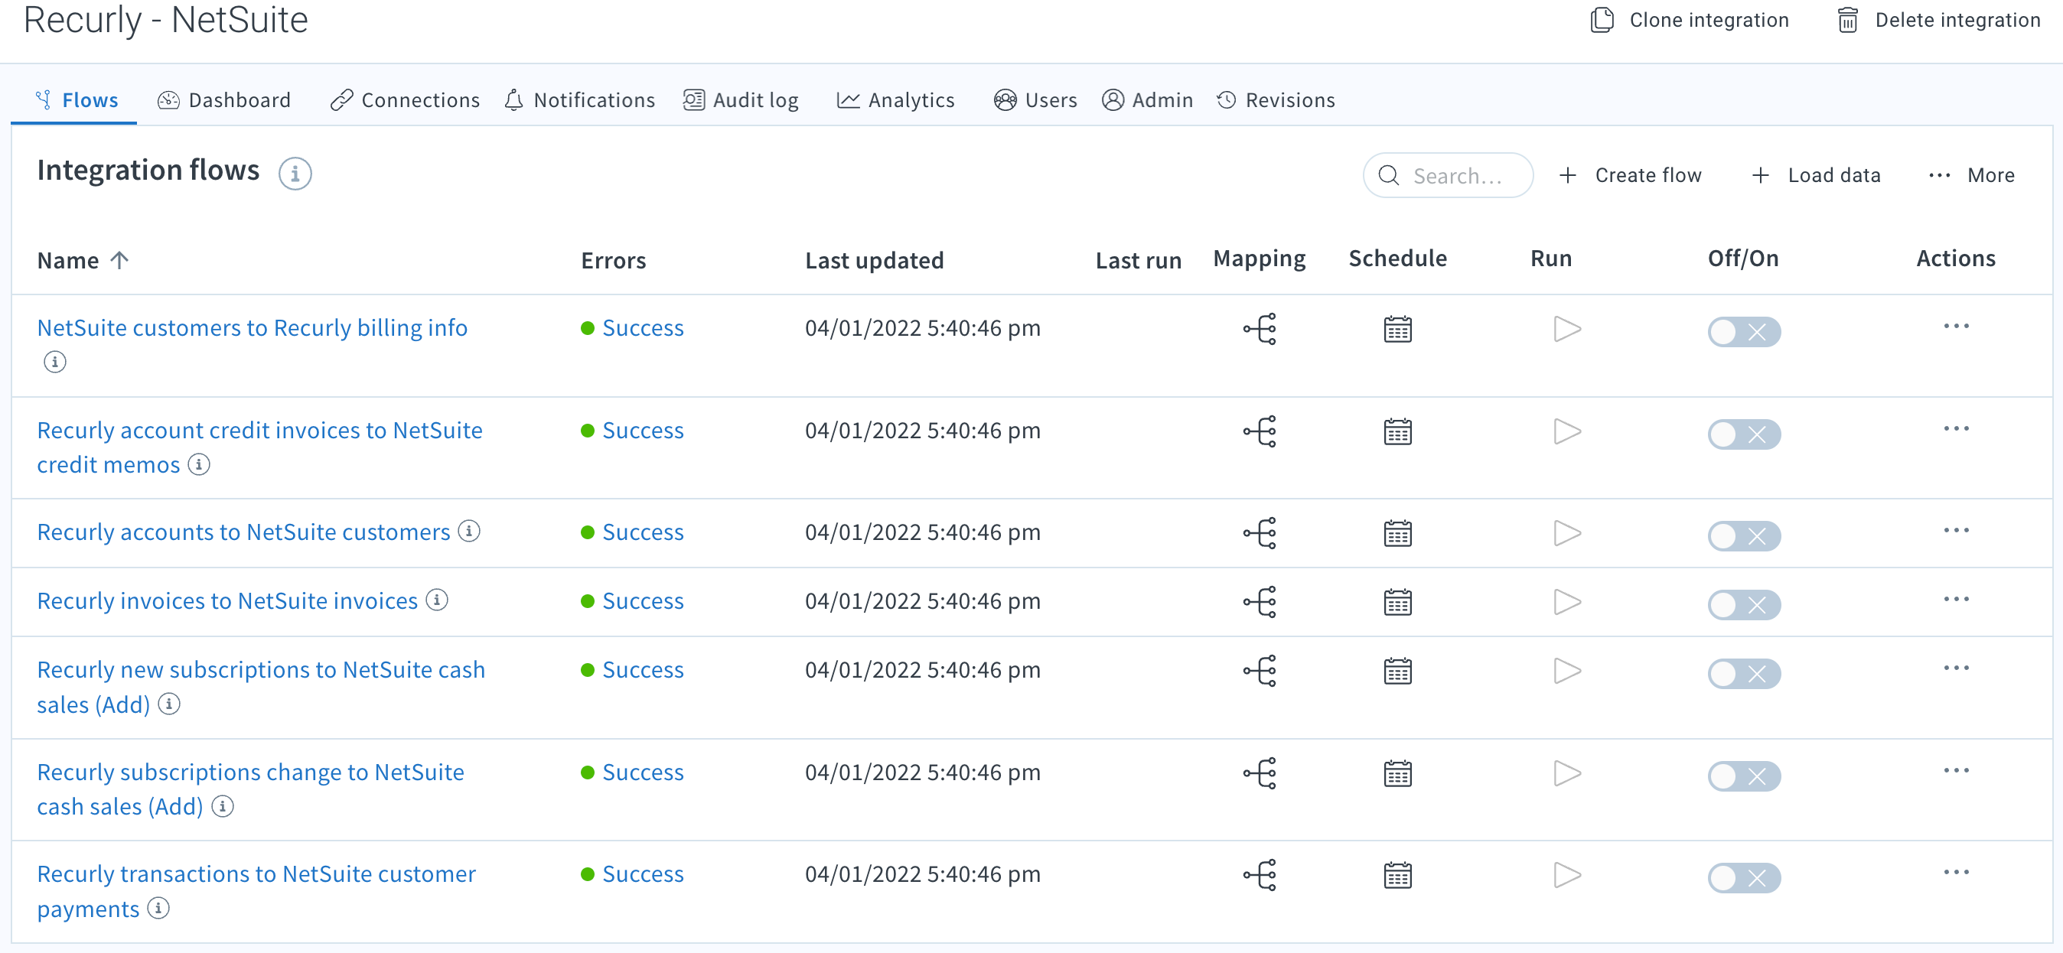Open actions menu for Recurly account credit invoices
The width and height of the screenshot is (2063, 953).
pos(1956,428)
